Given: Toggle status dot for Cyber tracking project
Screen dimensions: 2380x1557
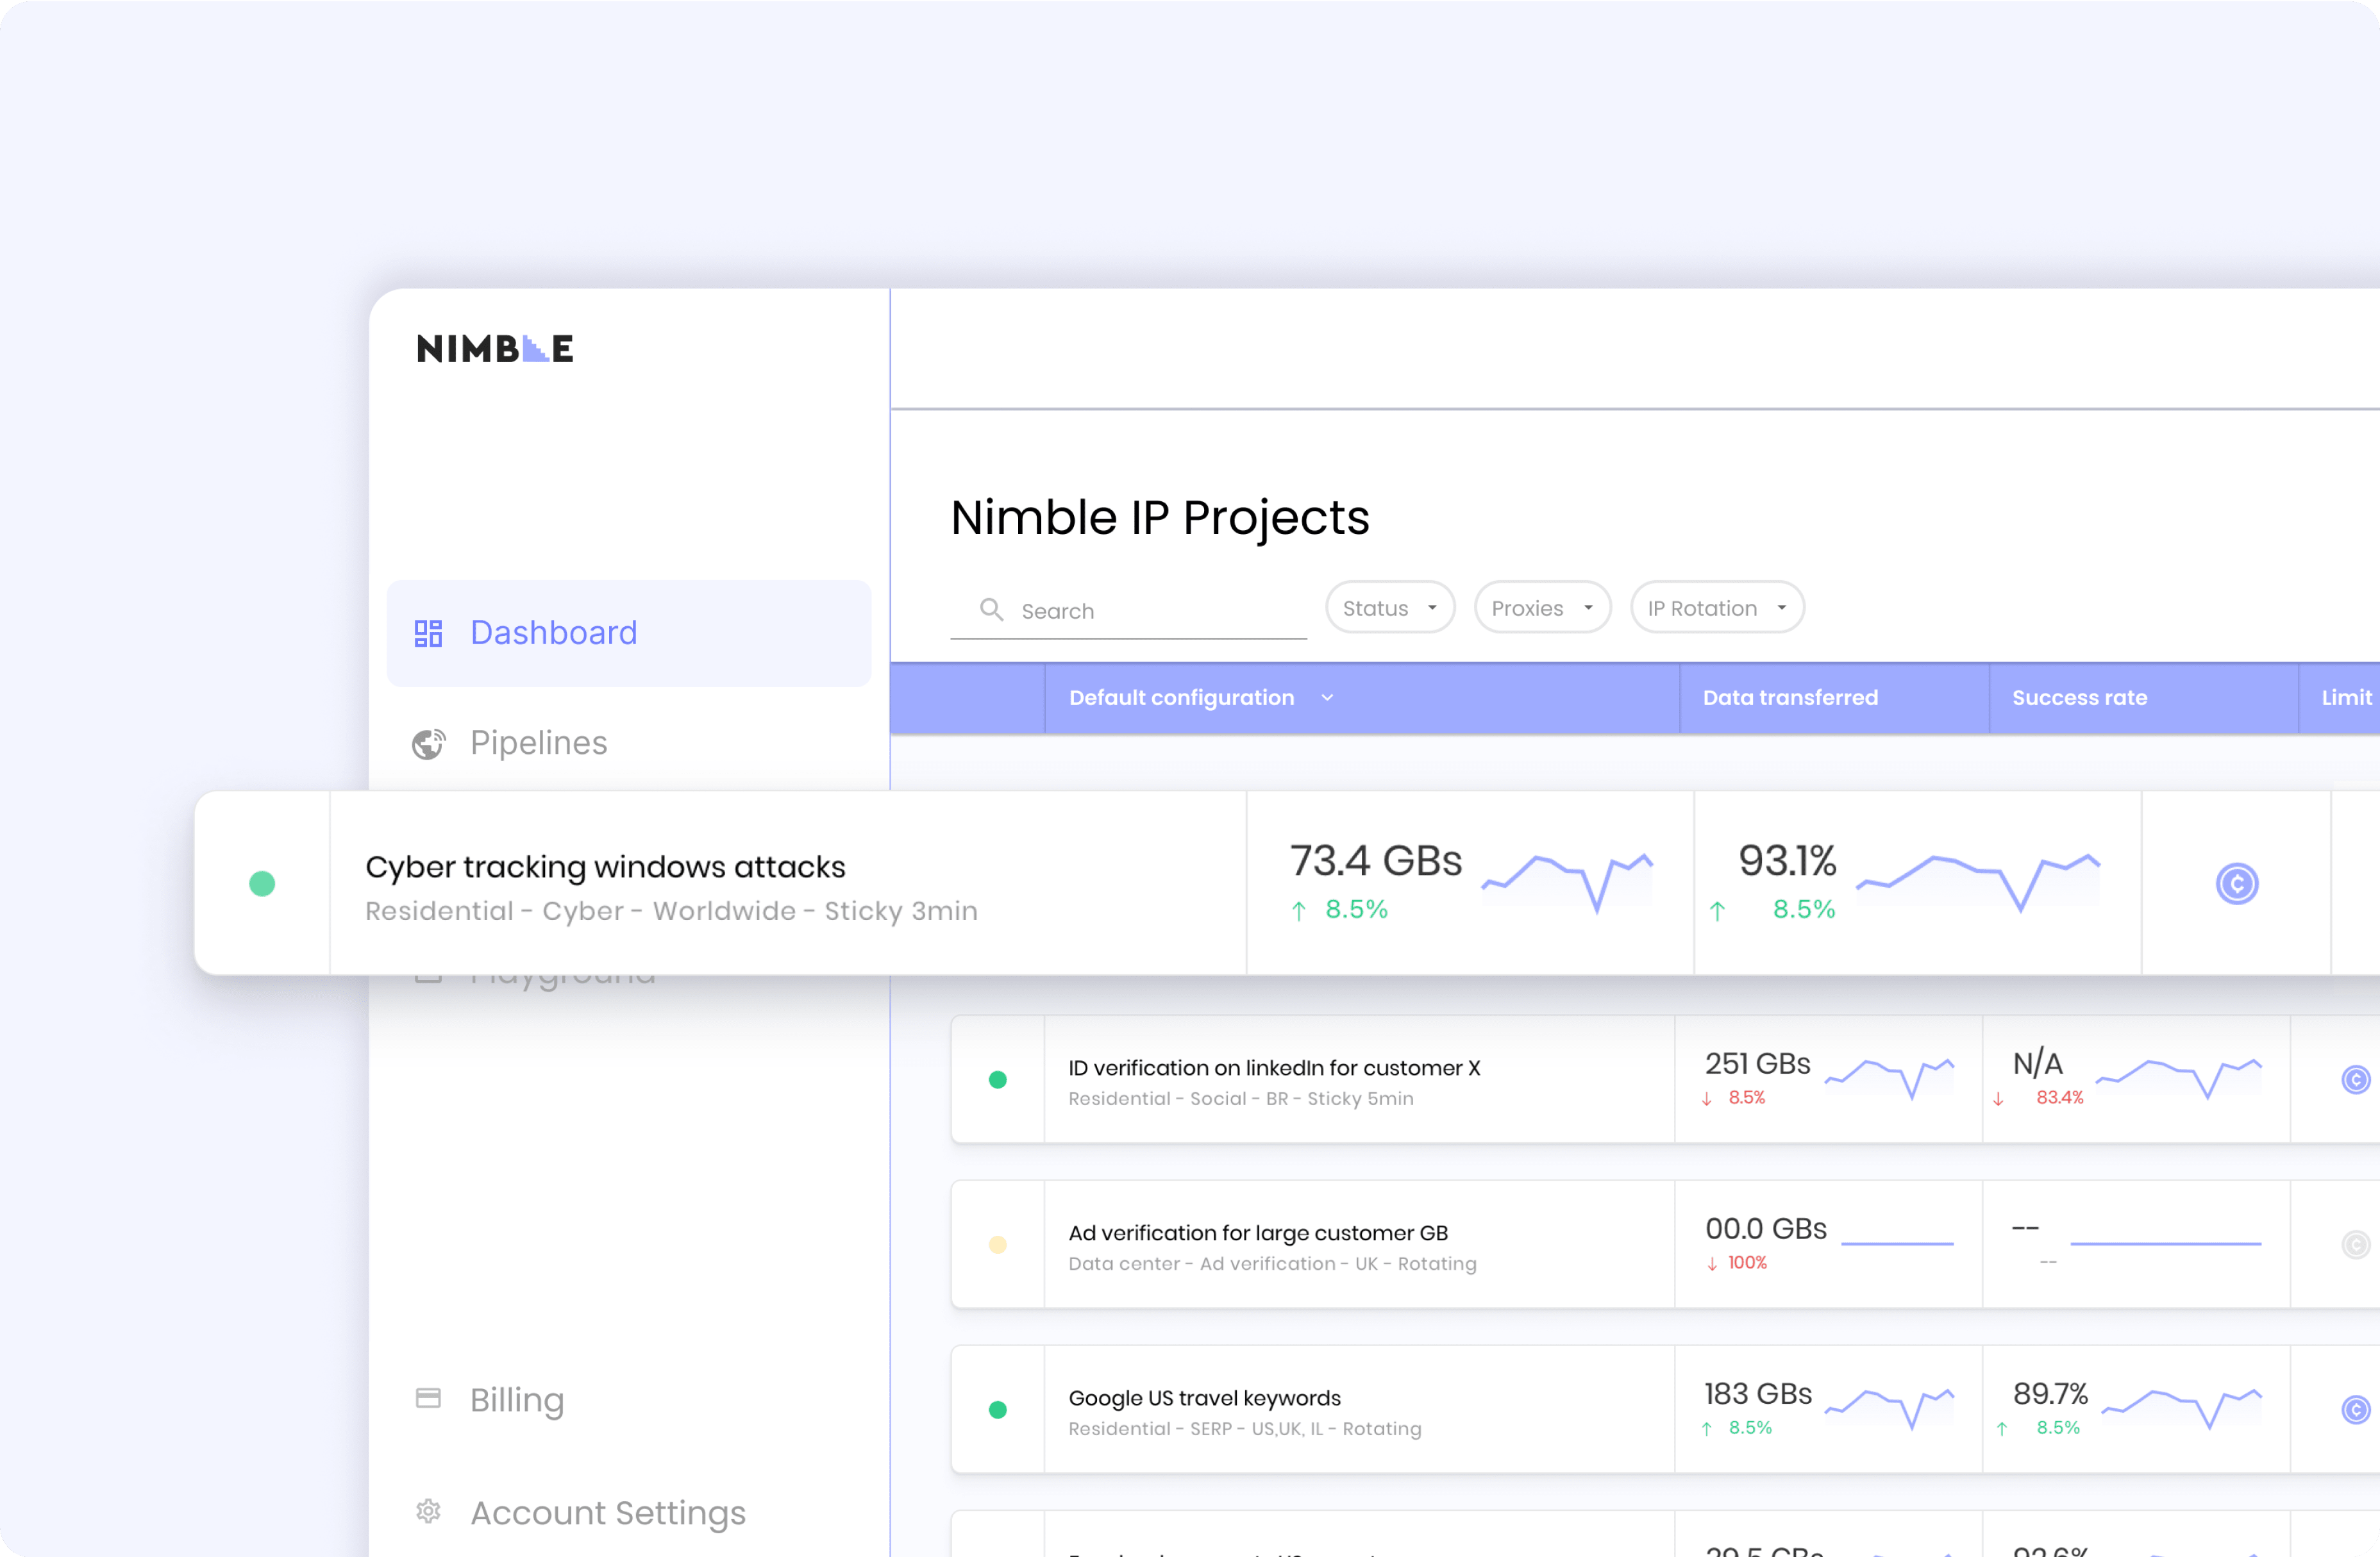Looking at the screenshot, I should point(262,883).
